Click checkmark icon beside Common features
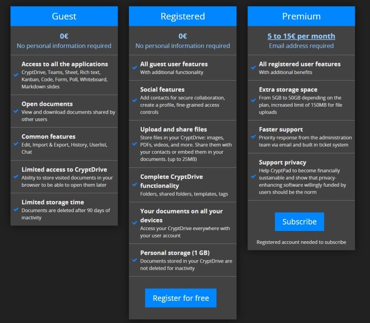The height and width of the screenshot is (323, 370). pos(16,144)
